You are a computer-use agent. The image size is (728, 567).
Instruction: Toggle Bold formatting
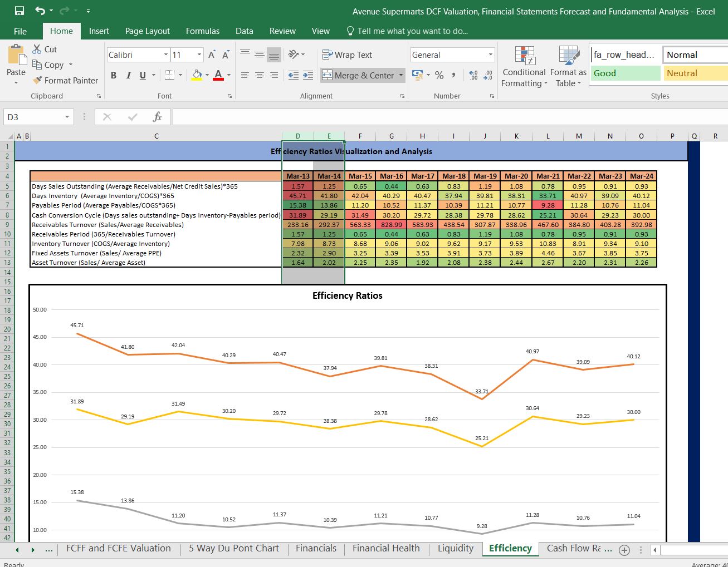click(114, 75)
